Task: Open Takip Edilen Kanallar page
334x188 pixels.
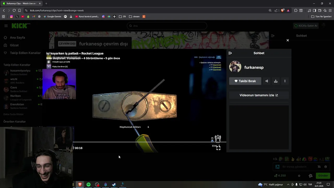Action: (22, 53)
